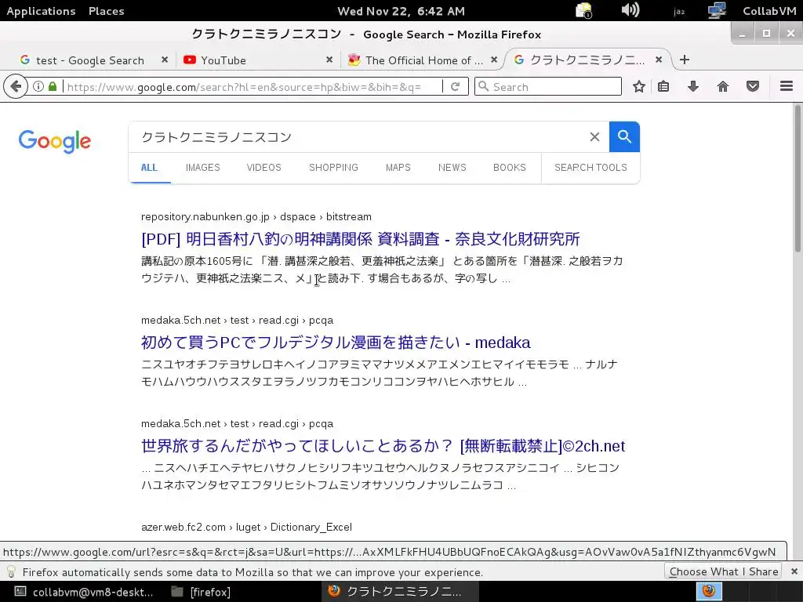Open 初めて買うPCでフルデジタル漫画 medaka result
This screenshot has height=602, width=803.
pos(336,343)
